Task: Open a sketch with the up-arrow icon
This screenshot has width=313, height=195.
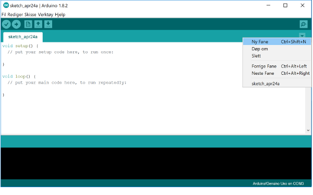Action: (x=38, y=25)
